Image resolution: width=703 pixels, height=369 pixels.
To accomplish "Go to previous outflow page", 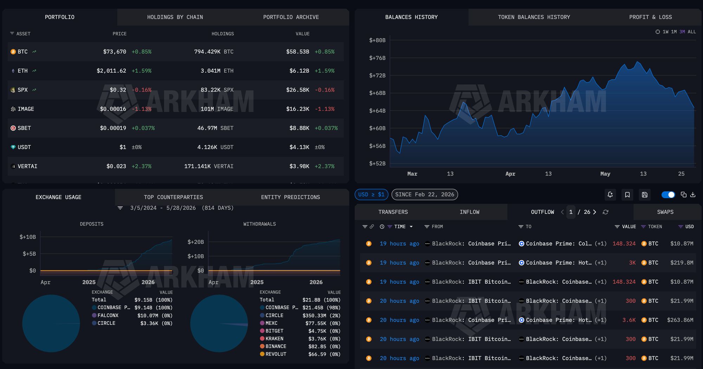I will 562,212.
